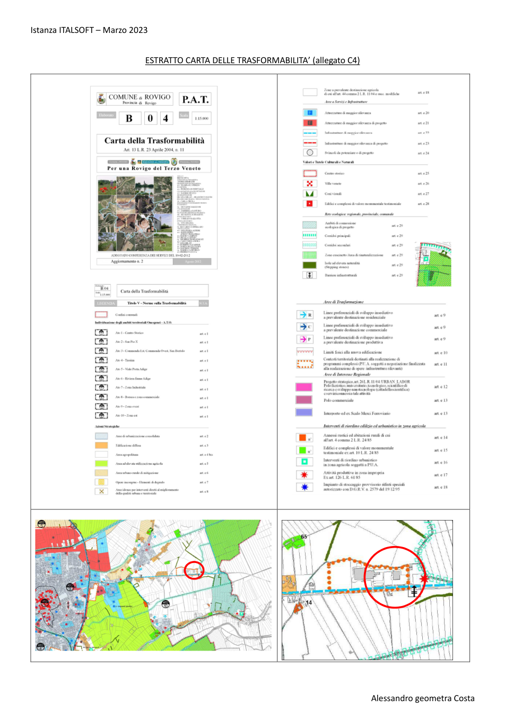Click the Rovigo photo collage on the cover

[x=136, y=214]
